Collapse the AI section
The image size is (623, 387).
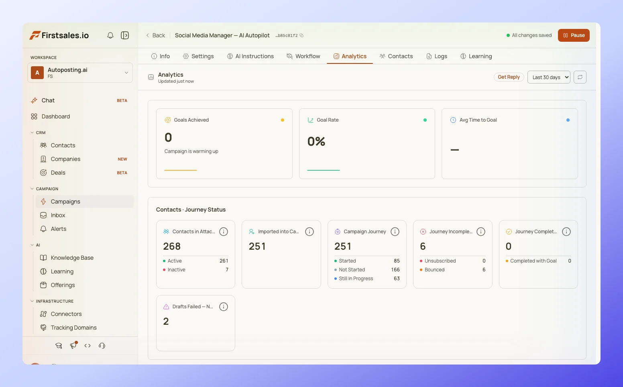point(35,245)
